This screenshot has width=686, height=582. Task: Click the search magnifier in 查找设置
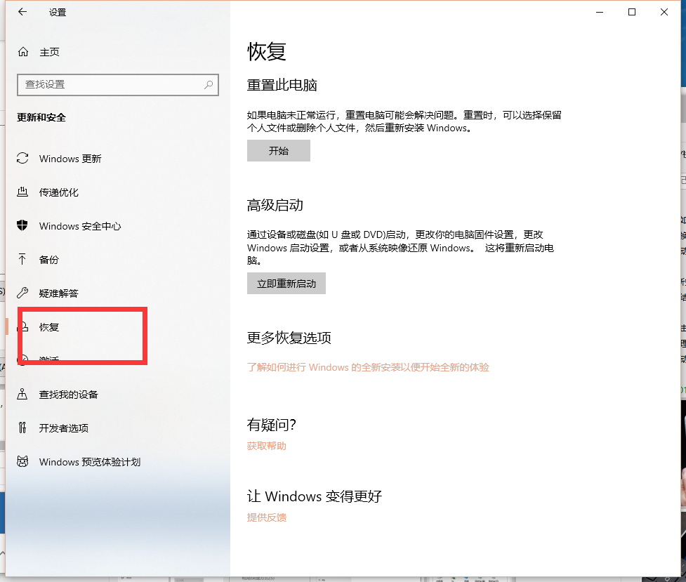[208, 84]
